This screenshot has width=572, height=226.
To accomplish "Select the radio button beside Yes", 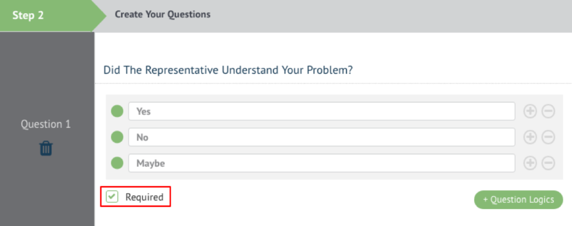I will (x=117, y=111).
